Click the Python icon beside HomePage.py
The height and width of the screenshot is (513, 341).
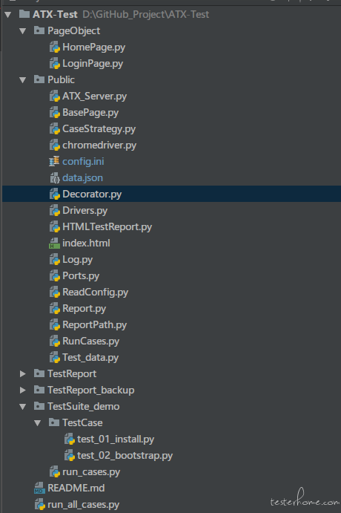pyautogui.click(x=55, y=47)
